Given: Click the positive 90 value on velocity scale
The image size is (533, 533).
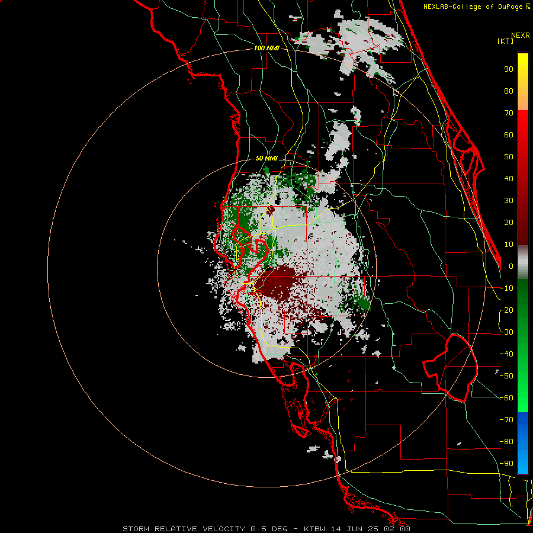Looking at the screenshot, I should (x=509, y=69).
